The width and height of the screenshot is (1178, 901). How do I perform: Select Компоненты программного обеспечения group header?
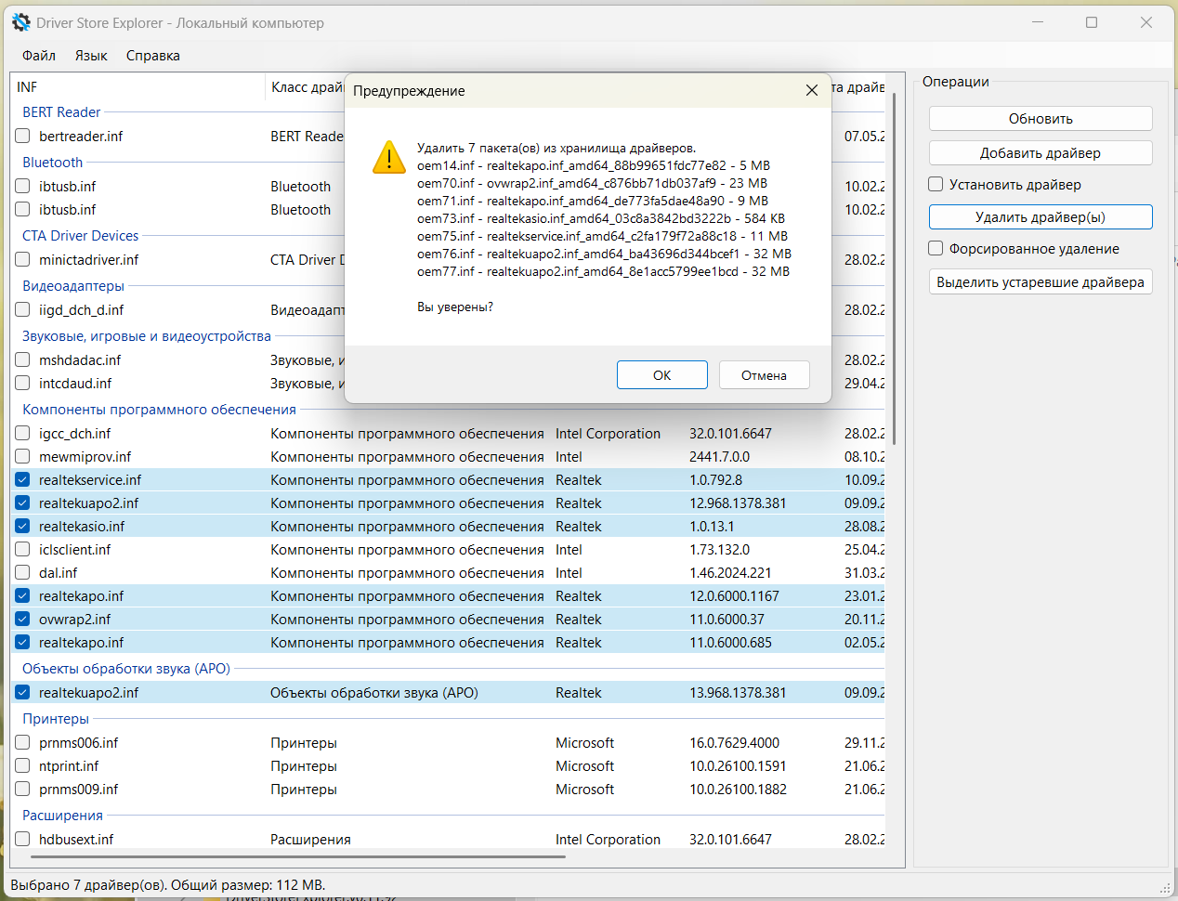click(x=159, y=410)
